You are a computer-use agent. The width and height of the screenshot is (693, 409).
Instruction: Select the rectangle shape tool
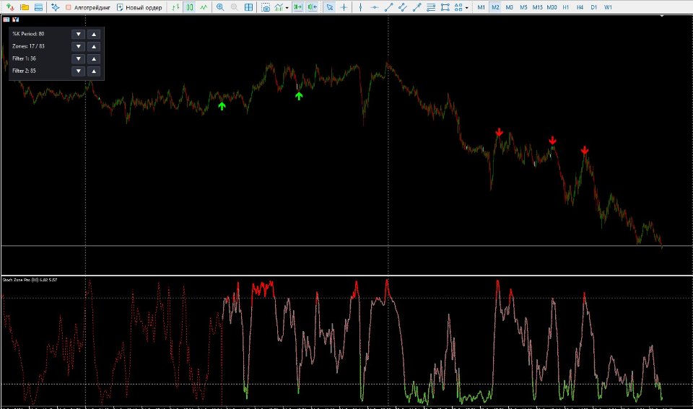tap(445, 7)
